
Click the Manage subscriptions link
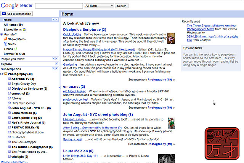tap(14, 162)
